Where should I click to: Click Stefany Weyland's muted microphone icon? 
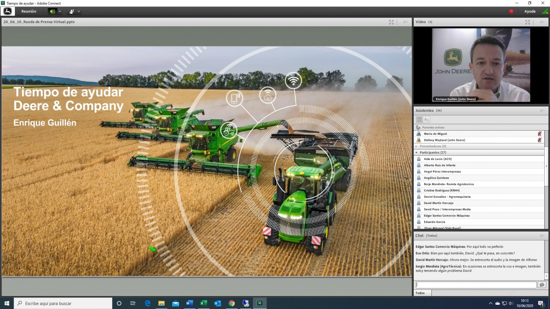[539, 140]
